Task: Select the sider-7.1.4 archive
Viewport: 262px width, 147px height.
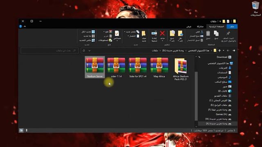Action: (116, 67)
